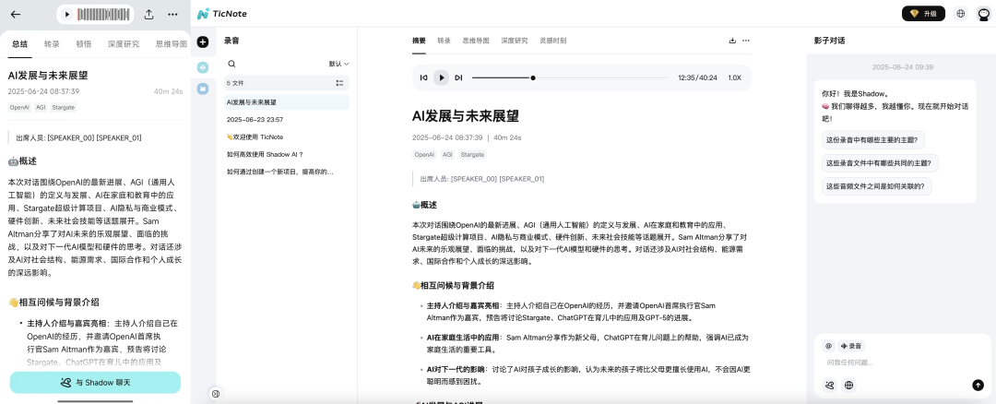
Task: Open recording 2025-06-23 23:57
Action: (x=287, y=119)
